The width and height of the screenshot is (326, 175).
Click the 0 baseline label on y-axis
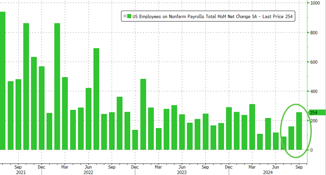[x=311, y=150]
